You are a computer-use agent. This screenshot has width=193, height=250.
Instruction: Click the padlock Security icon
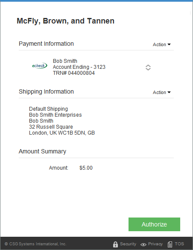point(115,244)
